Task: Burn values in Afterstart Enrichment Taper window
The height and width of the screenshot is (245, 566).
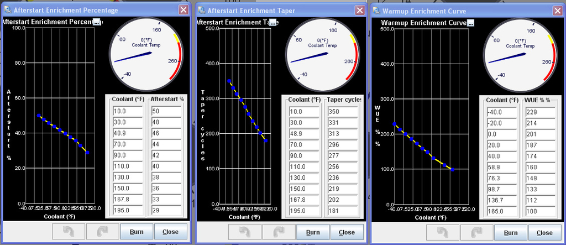Action: [313, 232]
